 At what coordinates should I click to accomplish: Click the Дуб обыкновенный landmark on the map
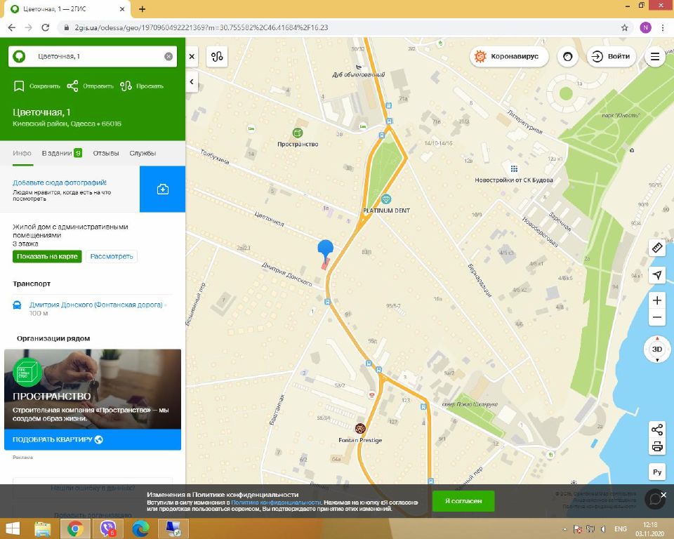coord(359,67)
